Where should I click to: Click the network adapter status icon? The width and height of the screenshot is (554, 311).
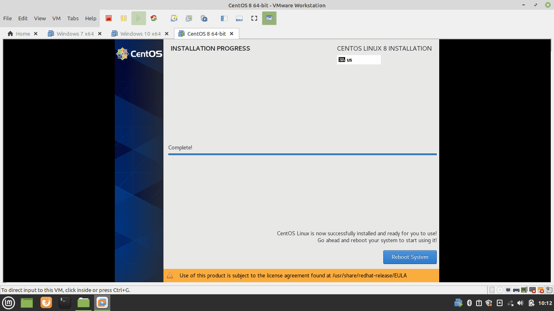508,290
